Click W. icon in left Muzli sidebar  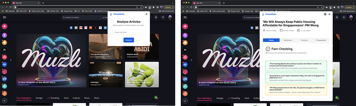point(5,86)
